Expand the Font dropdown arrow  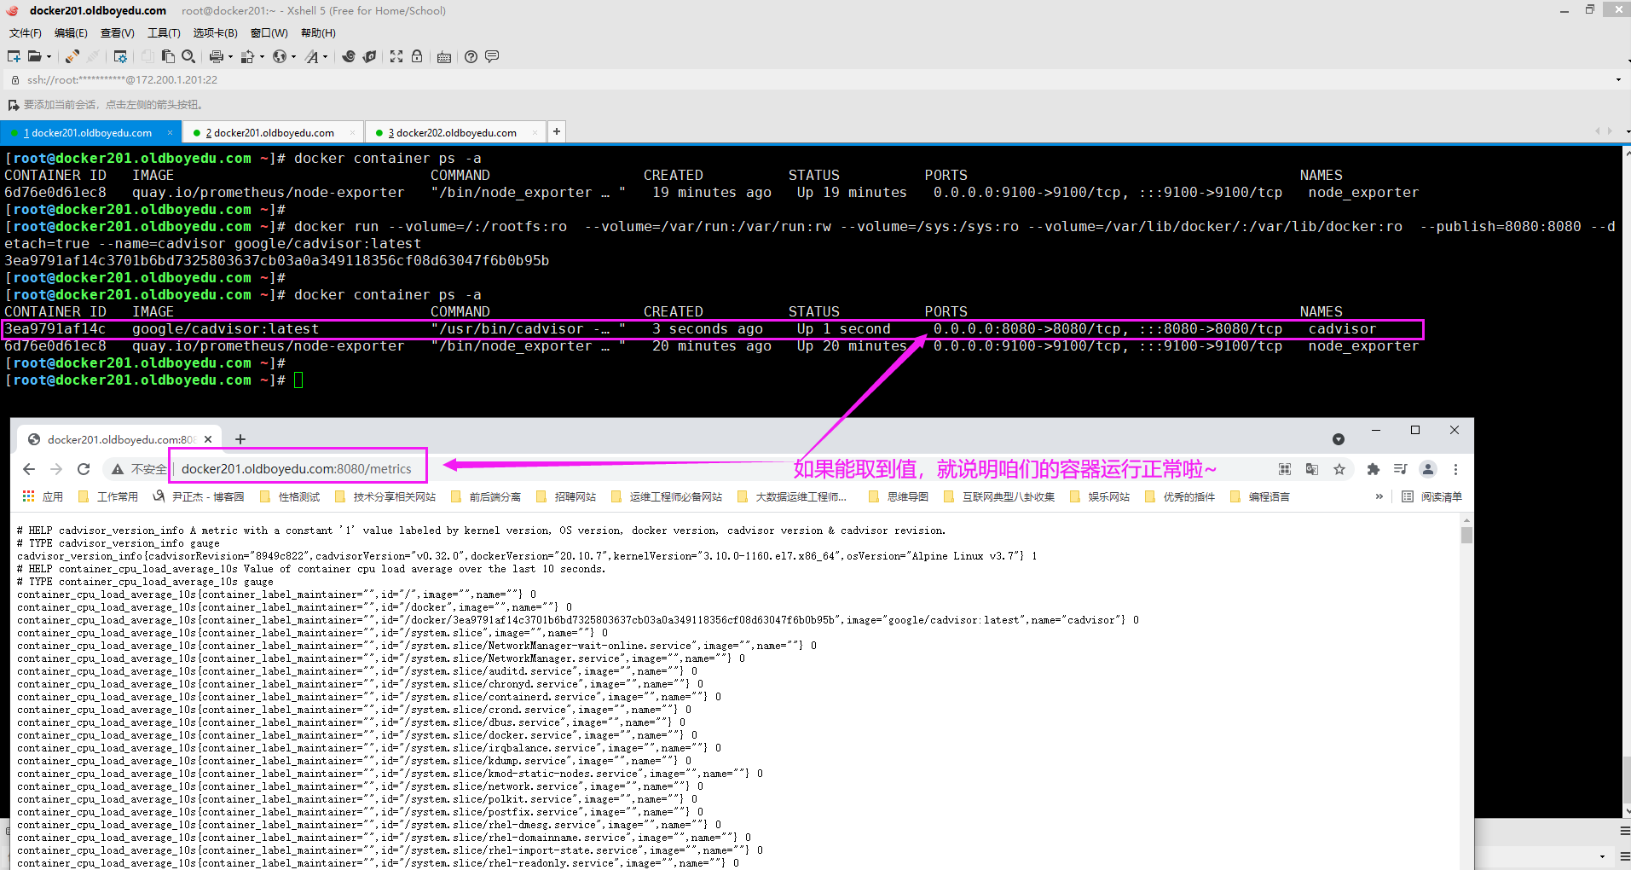click(325, 57)
